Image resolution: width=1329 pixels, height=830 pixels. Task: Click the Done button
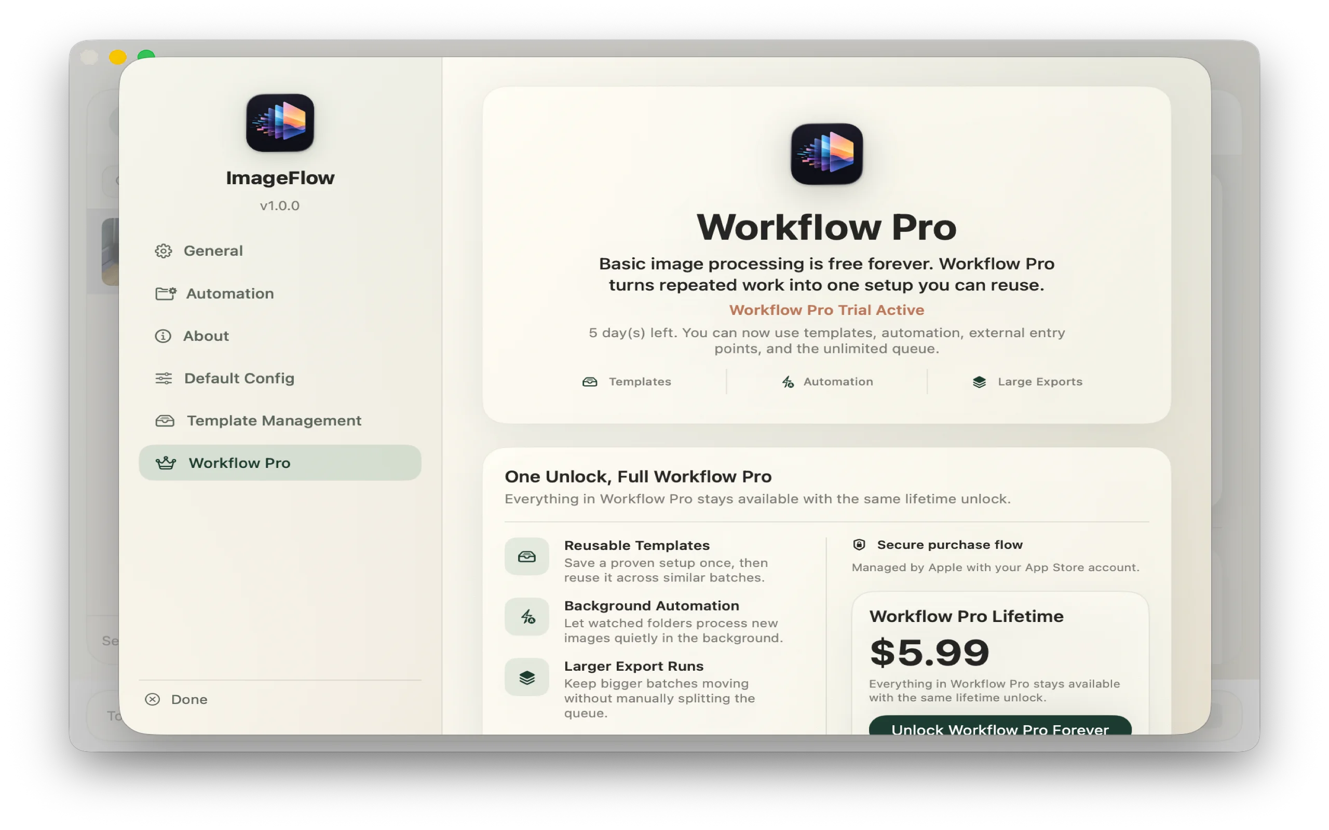[x=177, y=699]
